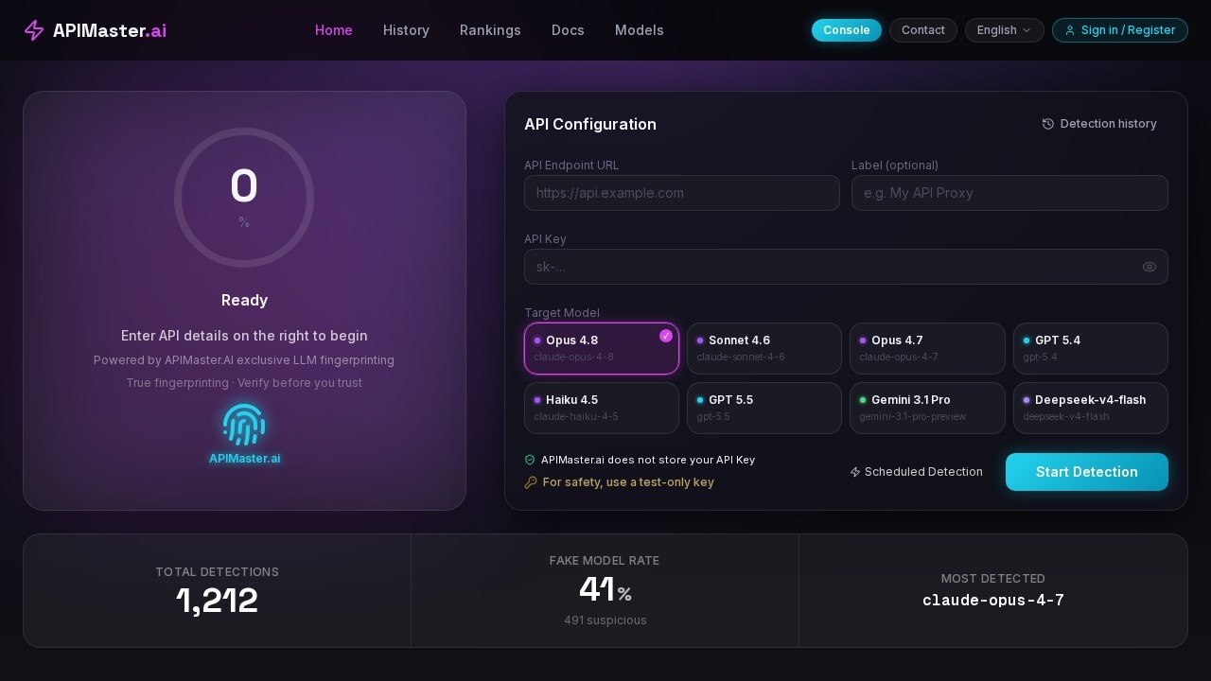The width and height of the screenshot is (1211, 681).
Task: Click the Contact button
Action: (x=923, y=30)
